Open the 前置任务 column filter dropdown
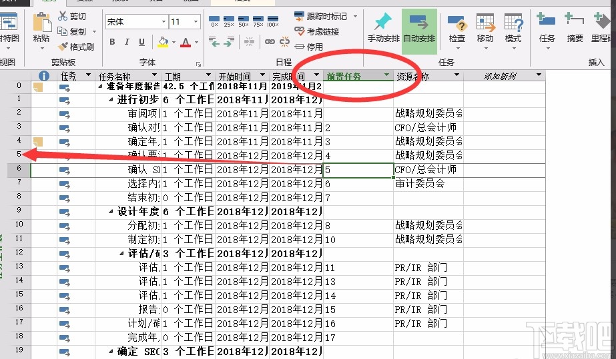 point(386,75)
